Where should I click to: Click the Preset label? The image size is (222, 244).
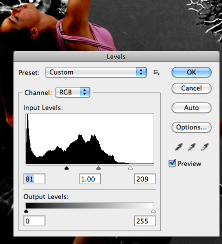point(29,73)
